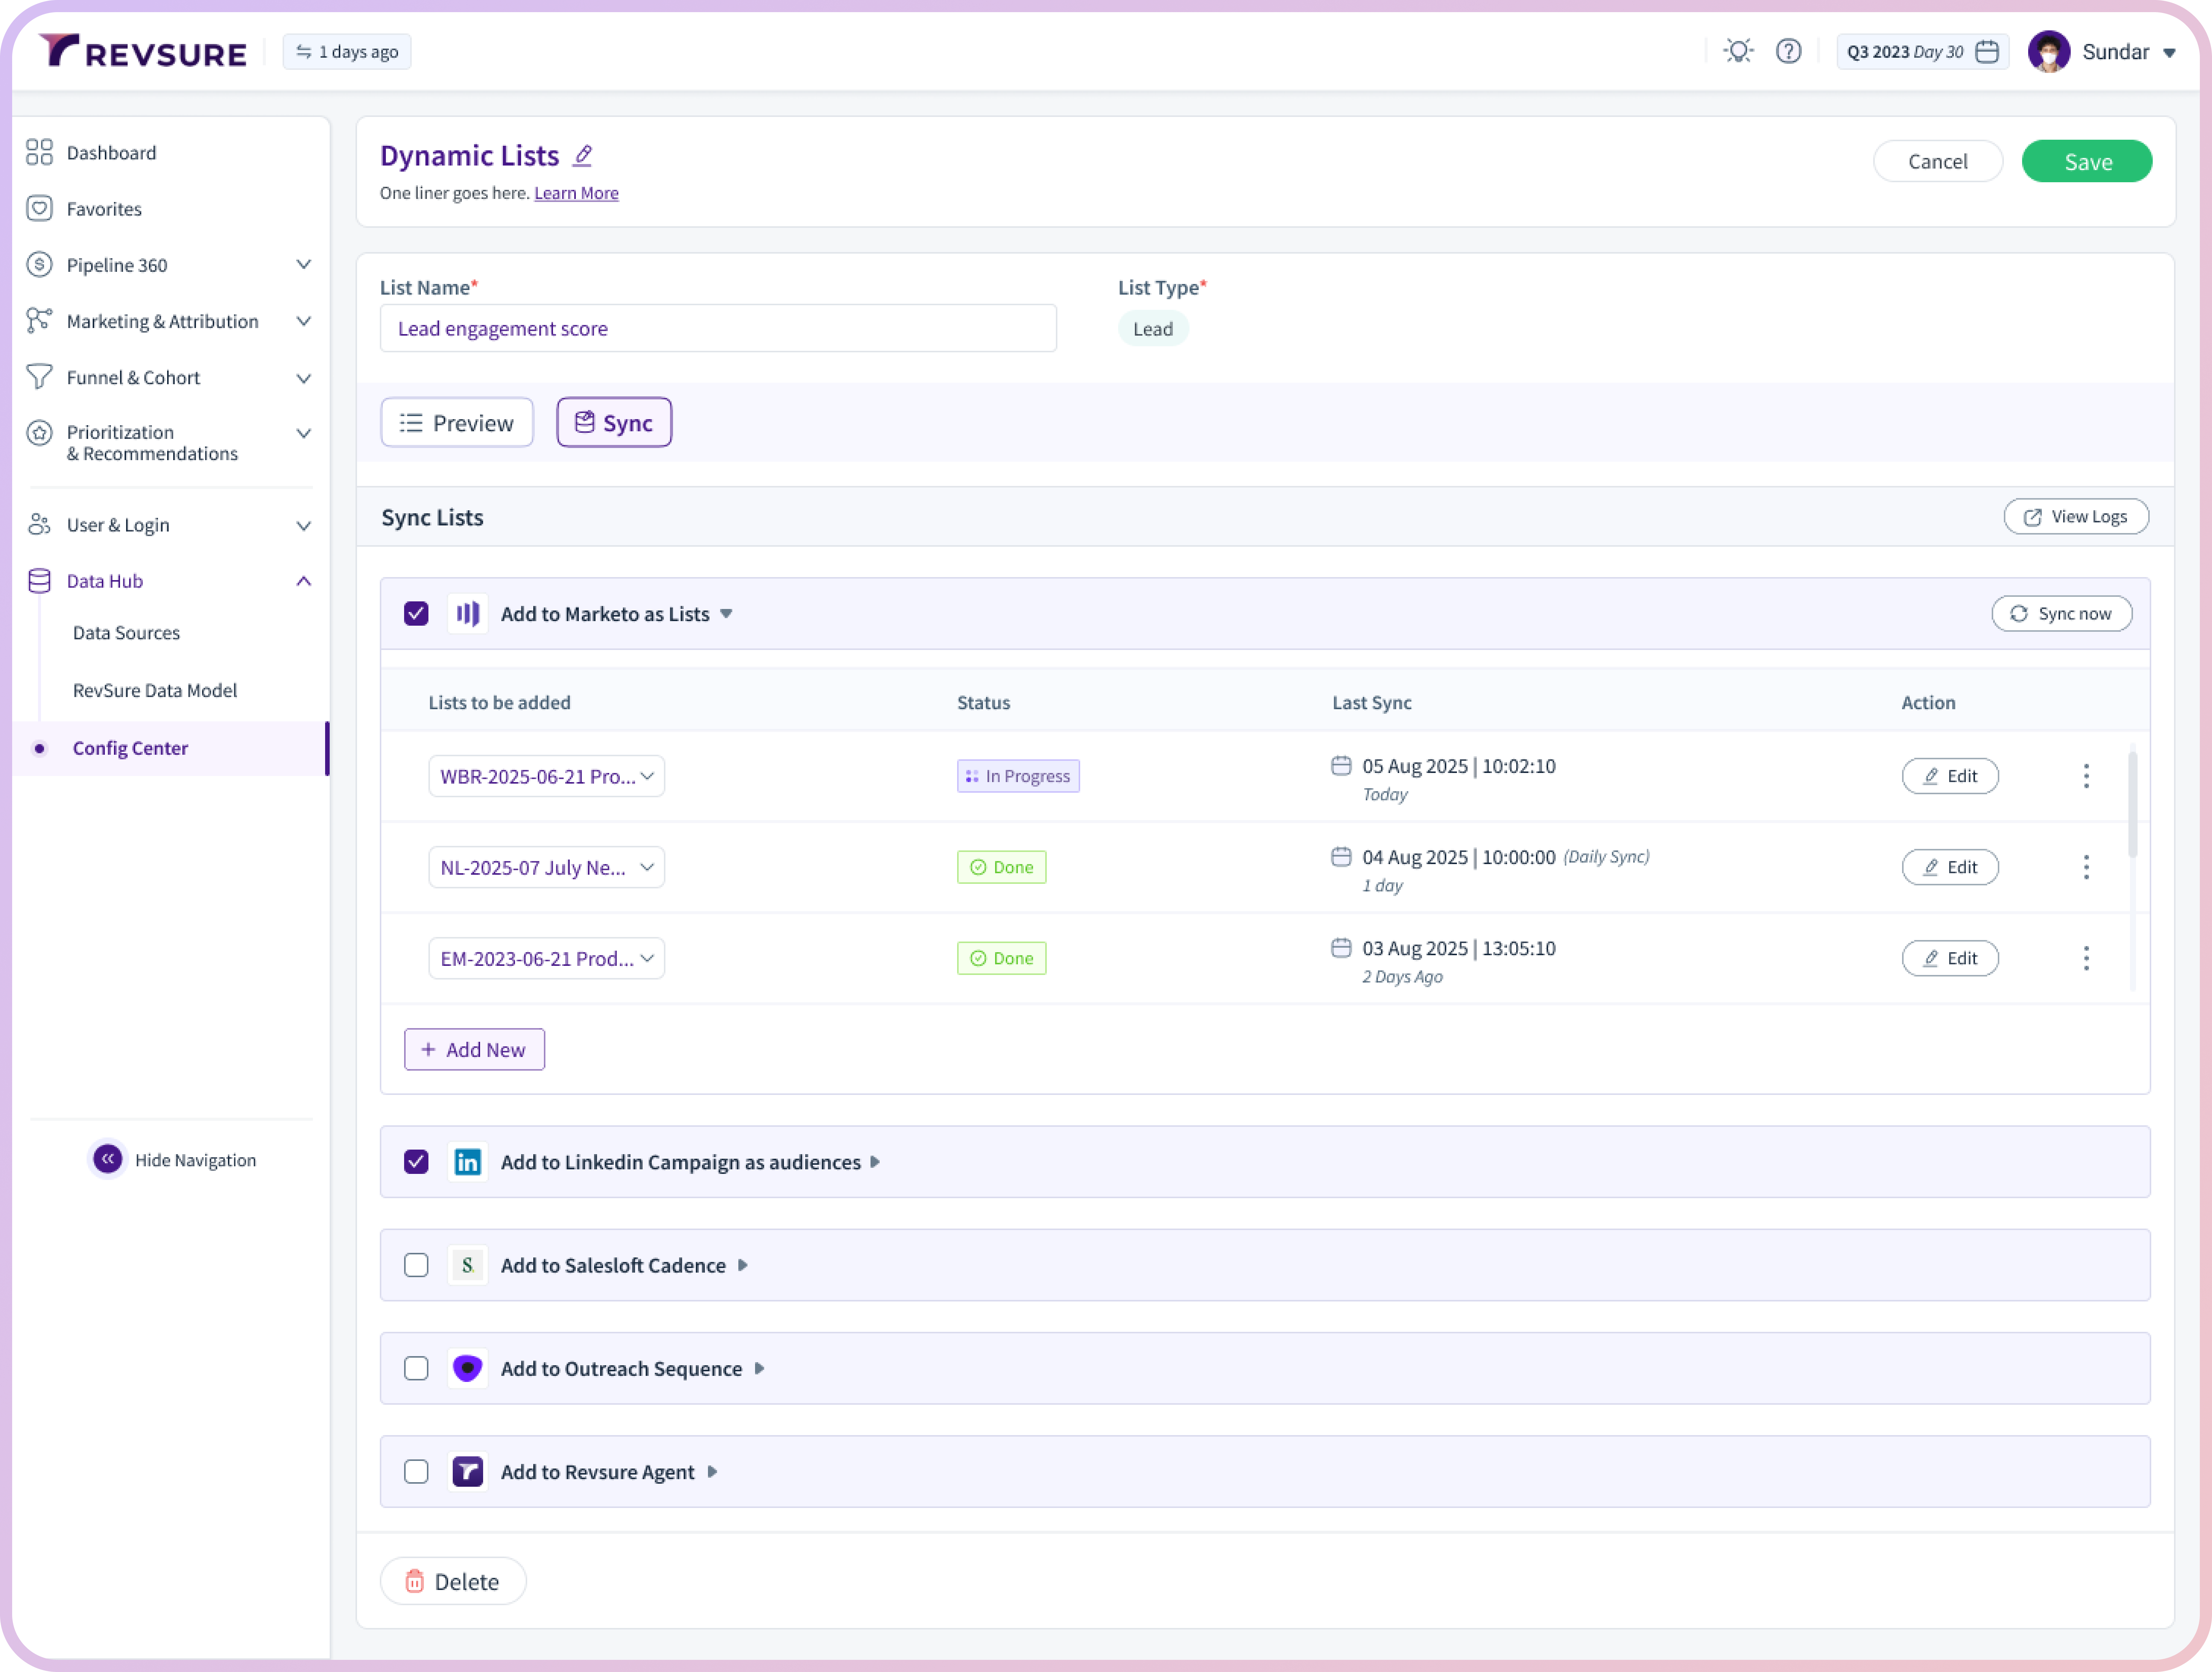Click the Save button
This screenshot has height=1672, width=2212.
tap(2087, 161)
